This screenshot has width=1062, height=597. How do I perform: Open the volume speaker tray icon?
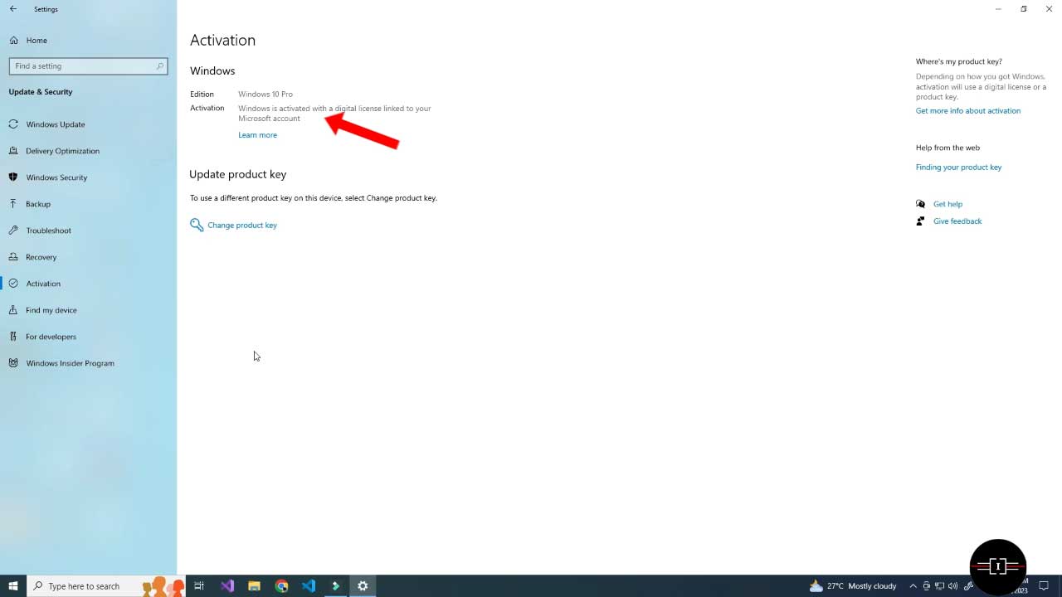click(x=954, y=586)
